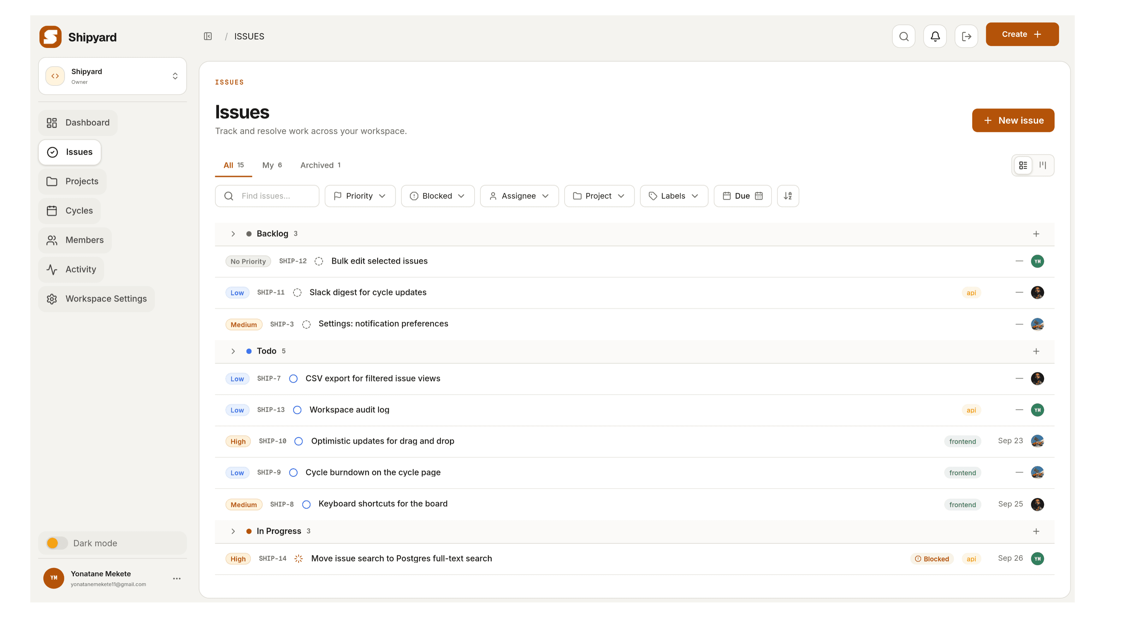Screen dimensions: 1136x639
Task: Open issue 'Keyboard shortcuts for the board'
Action: tap(383, 504)
